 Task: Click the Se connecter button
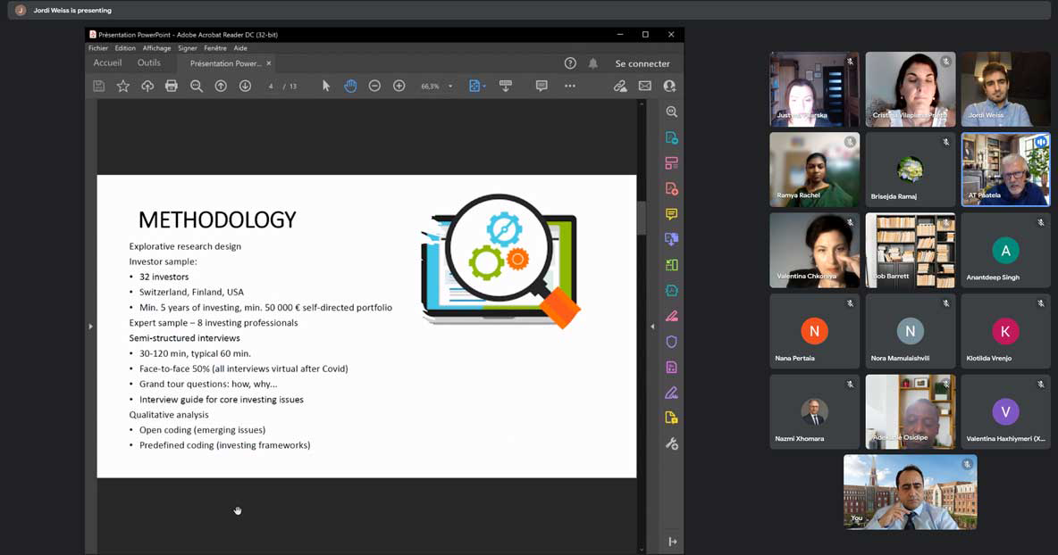pos(642,63)
